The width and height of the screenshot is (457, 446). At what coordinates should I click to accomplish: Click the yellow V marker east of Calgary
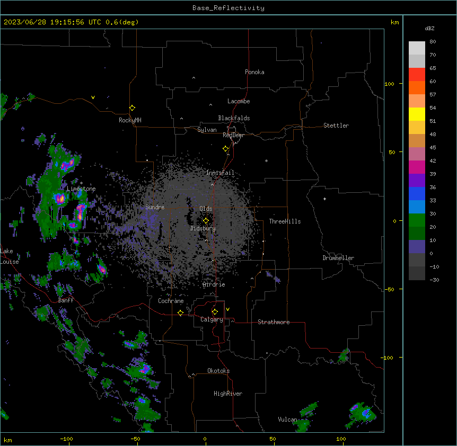point(227,309)
